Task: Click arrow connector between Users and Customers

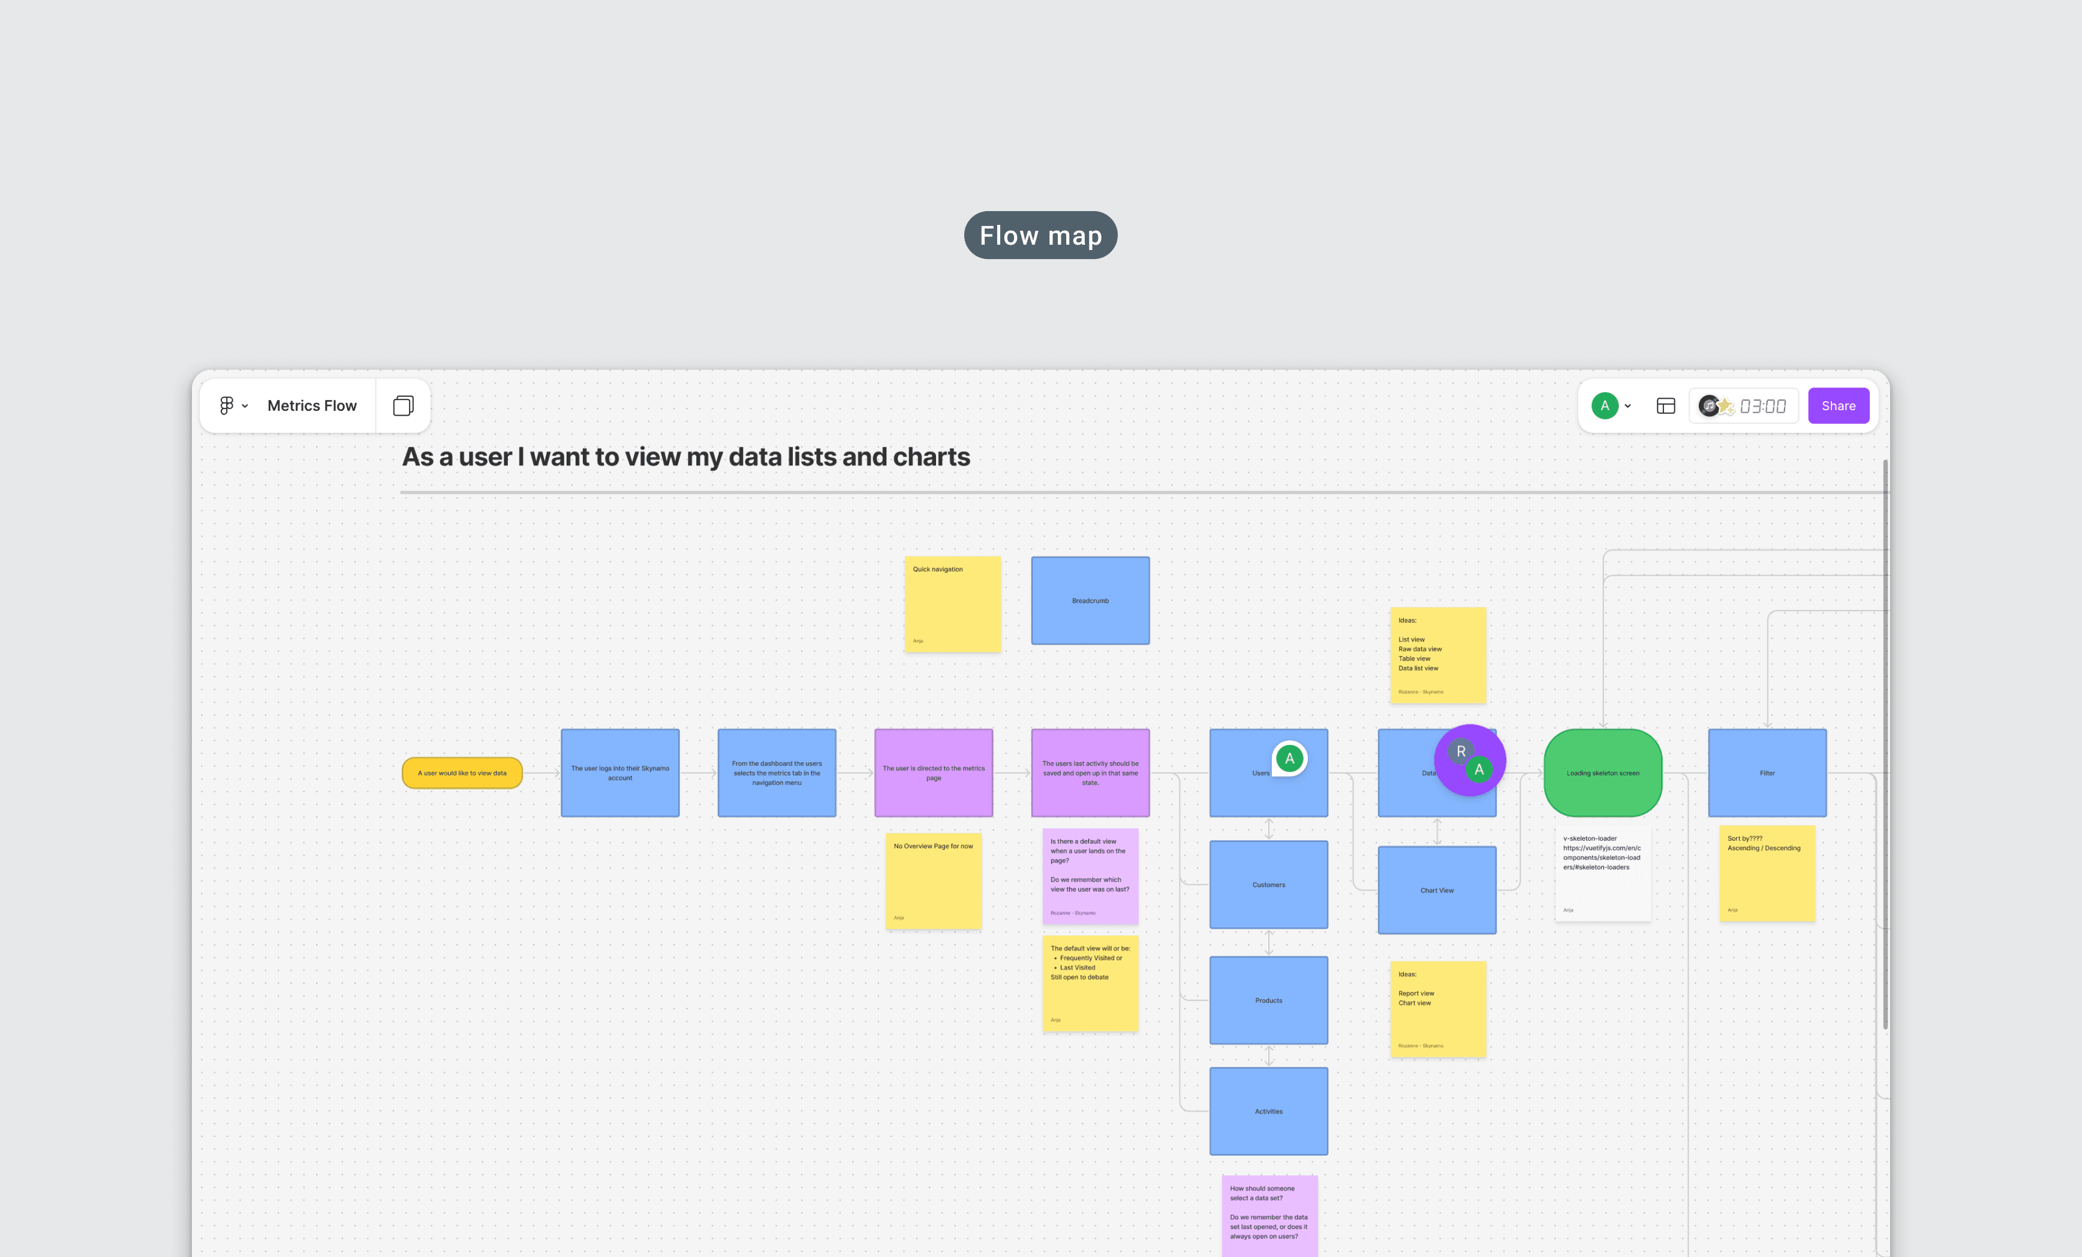Action: 1268,828
